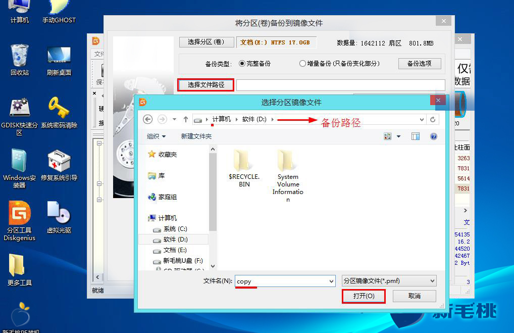Open 分区镜像文件(*.pmf) file type dropdown

click(389, 281)
